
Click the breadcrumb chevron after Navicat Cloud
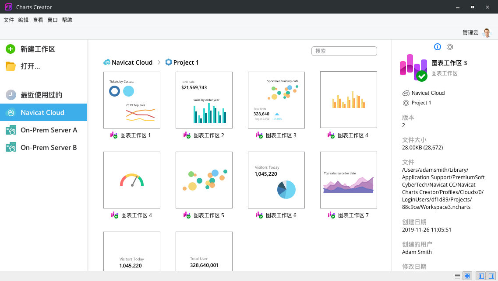159,62
